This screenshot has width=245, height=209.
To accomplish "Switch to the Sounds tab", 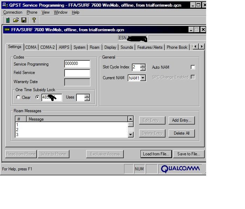I will pyautogui.click(x=127, y=47).
